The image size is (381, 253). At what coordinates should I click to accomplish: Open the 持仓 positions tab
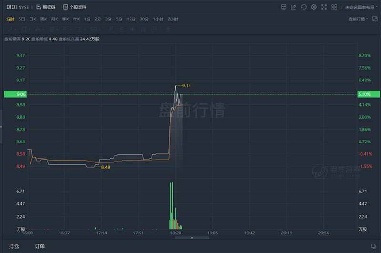click(14, 246)
